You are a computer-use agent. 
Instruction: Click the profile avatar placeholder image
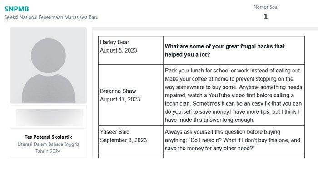point(48,65)
